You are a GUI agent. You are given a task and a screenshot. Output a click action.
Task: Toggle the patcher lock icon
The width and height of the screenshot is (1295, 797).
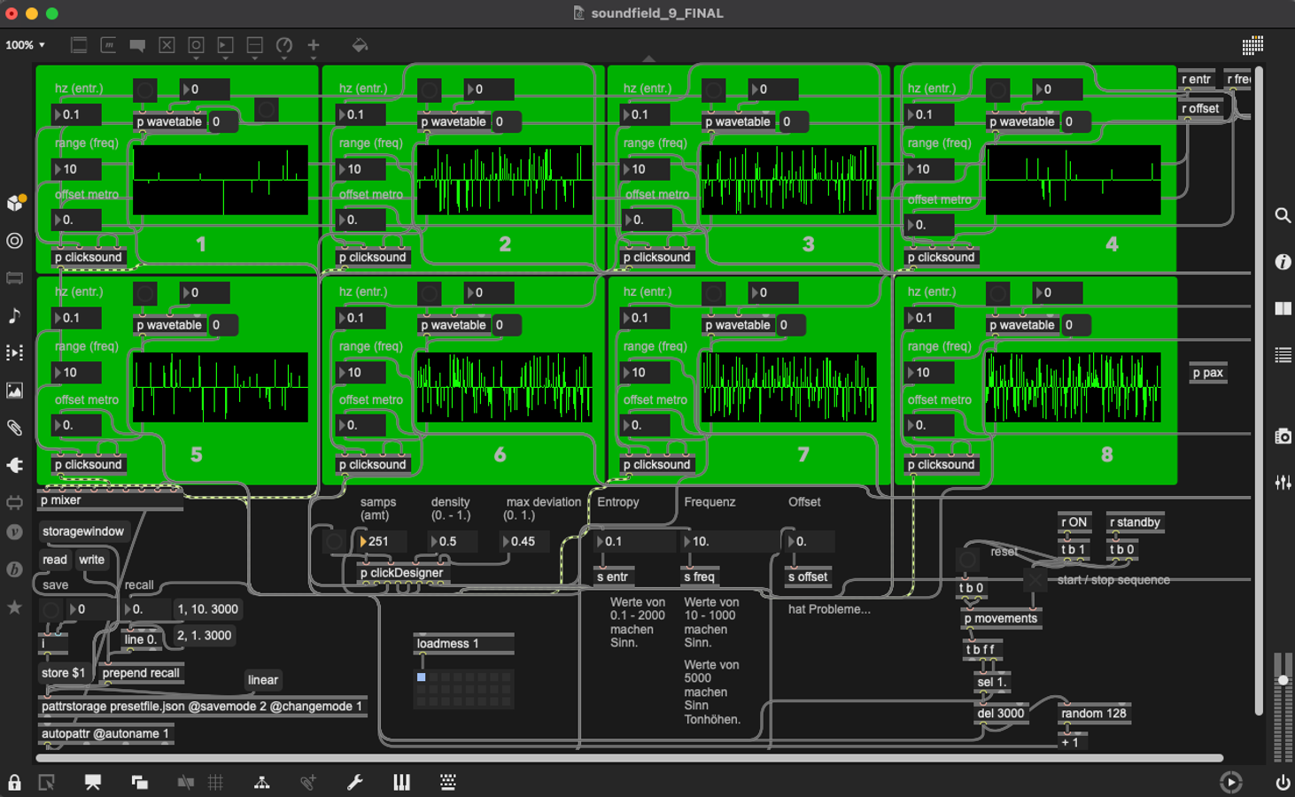click(x=14, y=782)
